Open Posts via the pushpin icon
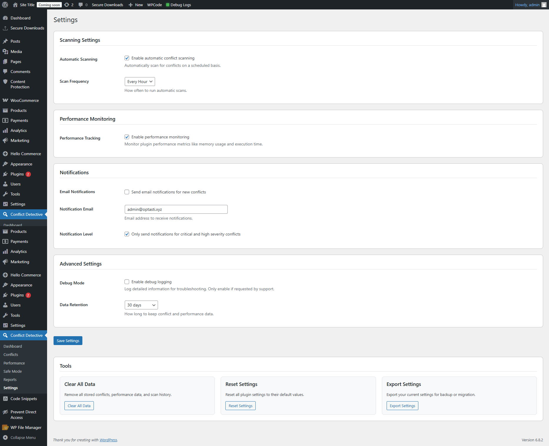The width and height of the screenshot is (549, 446). point(5,41)
